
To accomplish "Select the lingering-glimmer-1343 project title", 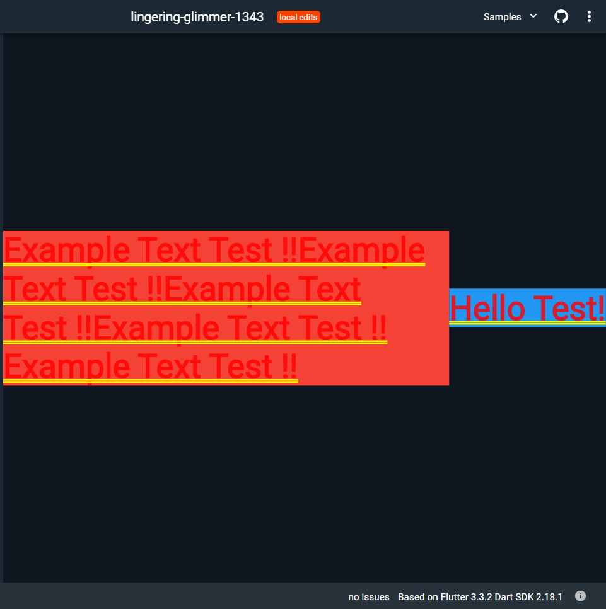I will pyautogui.click(x=197, y=17).
